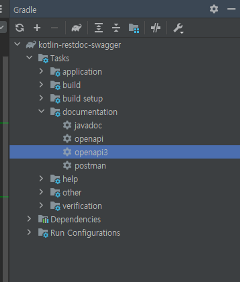Screen dimensions: 240x282
Task: Click the Dependencies chart folder icon
Action: (x=43, y=219)
